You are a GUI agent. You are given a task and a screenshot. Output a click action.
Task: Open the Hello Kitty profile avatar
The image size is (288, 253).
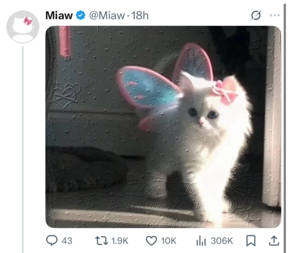point(23,27)
